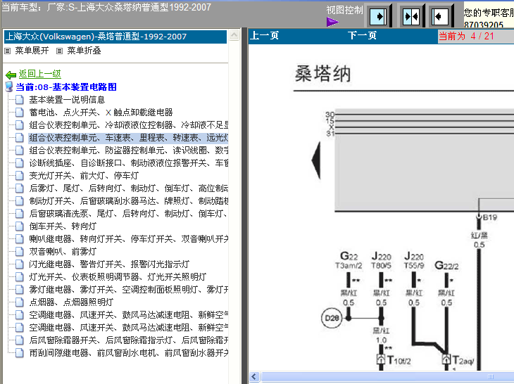The width and height of the screenshot is (514, 384).
Task: Open 组合仪表控制单元、冷却液液位控制器 page
Action: 128,124
